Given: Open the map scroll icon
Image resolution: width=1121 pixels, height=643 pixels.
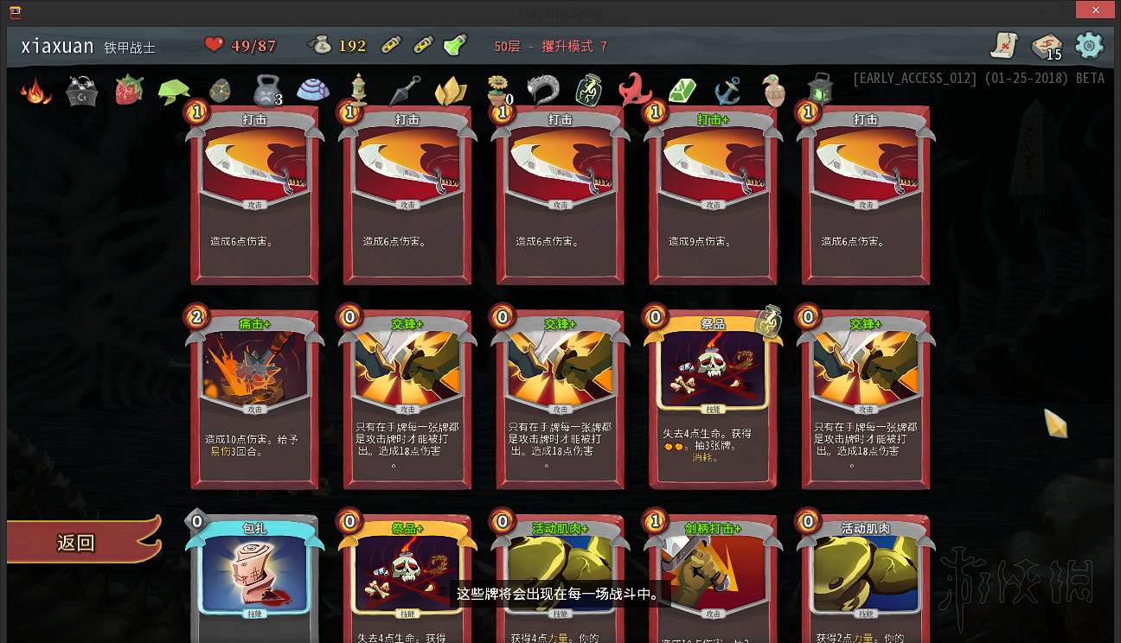Looking at the screenshot, I should click(1004, 45).
